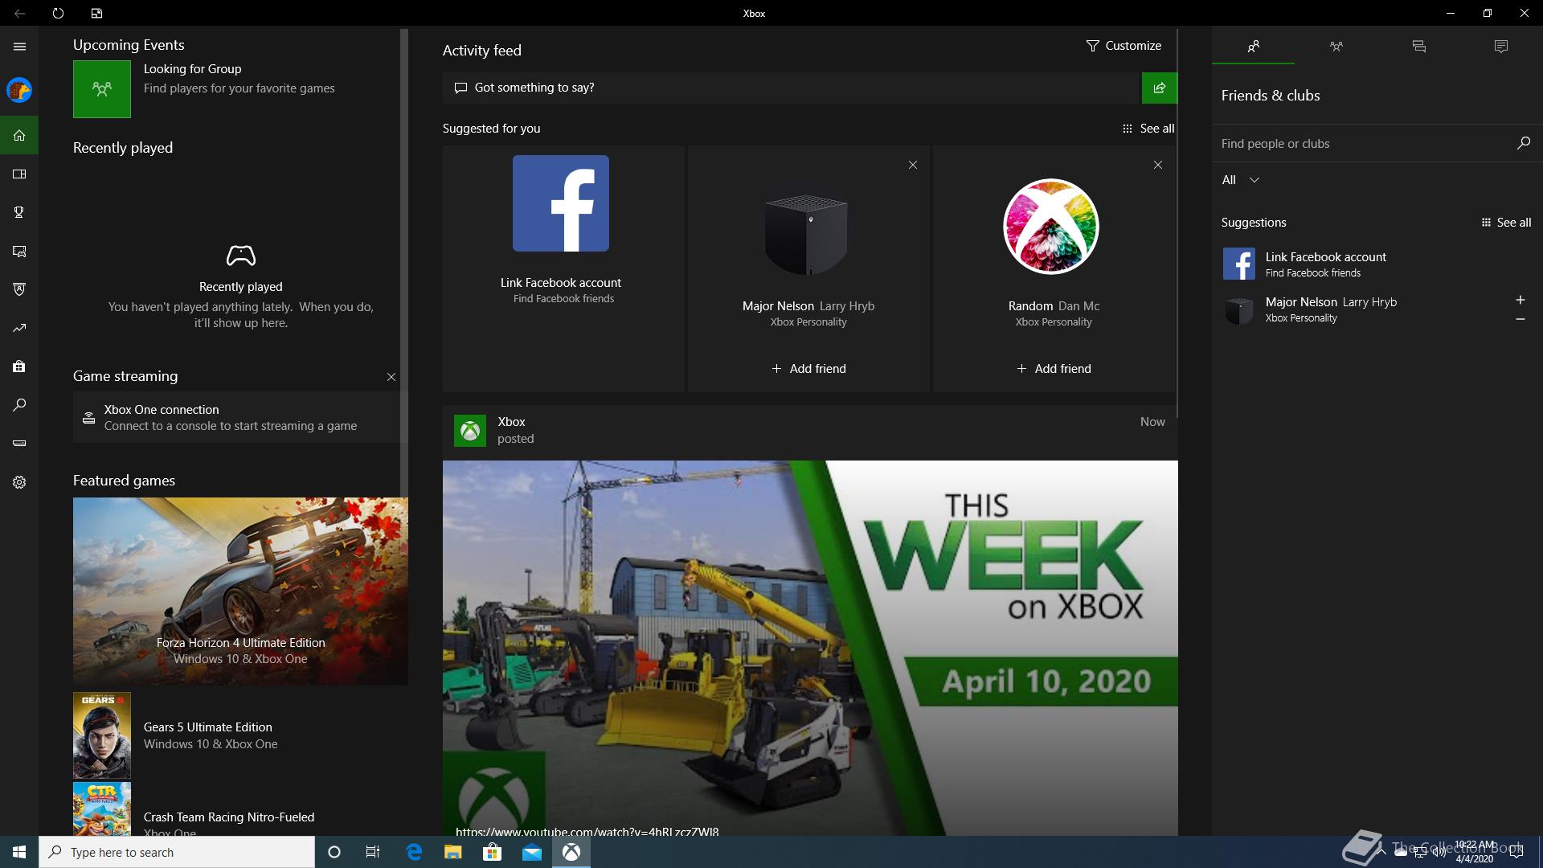Click left panel vertical scrollbar

click(404, 262)
